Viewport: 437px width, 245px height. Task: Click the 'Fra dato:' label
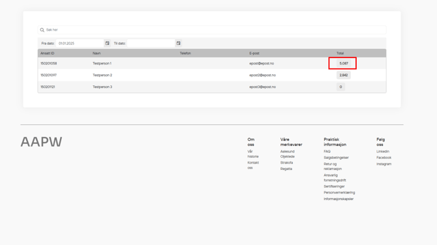point(48,44)
